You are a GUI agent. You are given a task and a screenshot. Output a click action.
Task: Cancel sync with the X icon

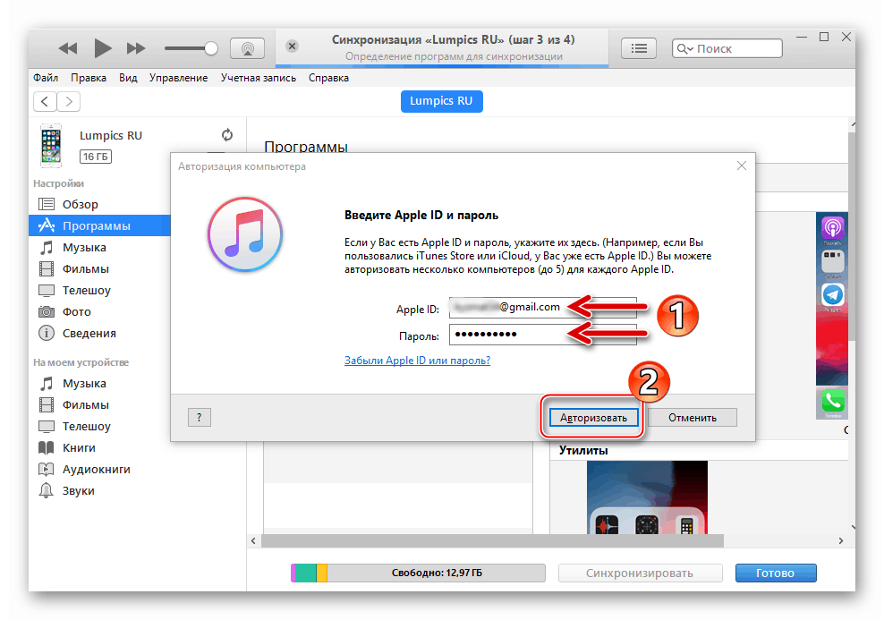coord(292,47)
